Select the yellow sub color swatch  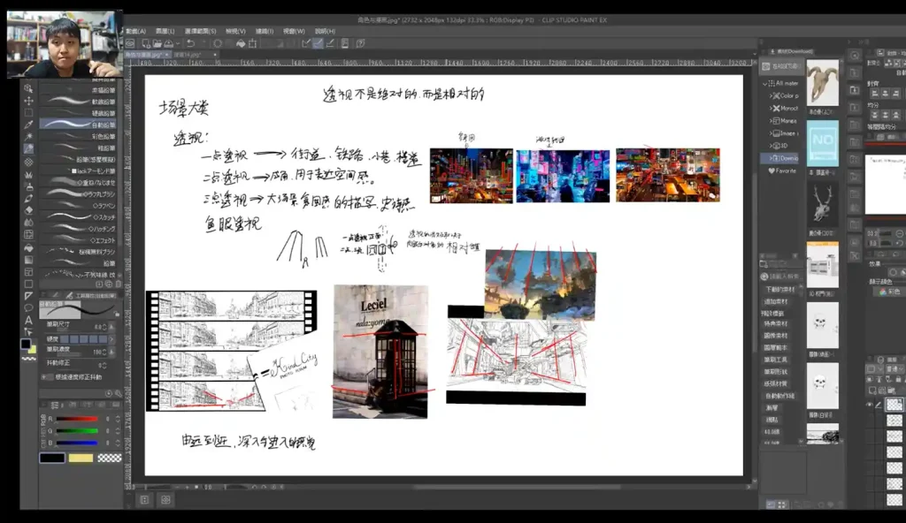(x=81, y=458)
